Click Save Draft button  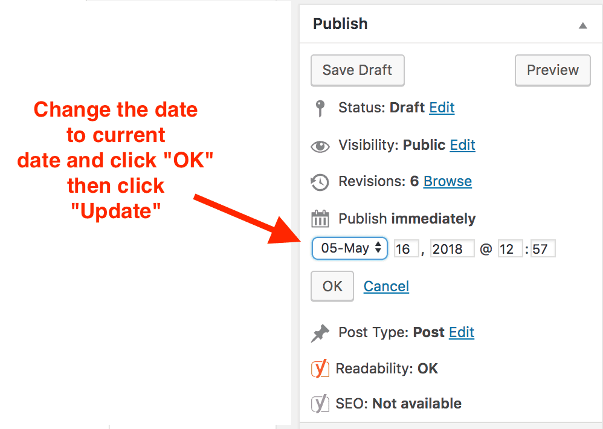coord(357,70)
